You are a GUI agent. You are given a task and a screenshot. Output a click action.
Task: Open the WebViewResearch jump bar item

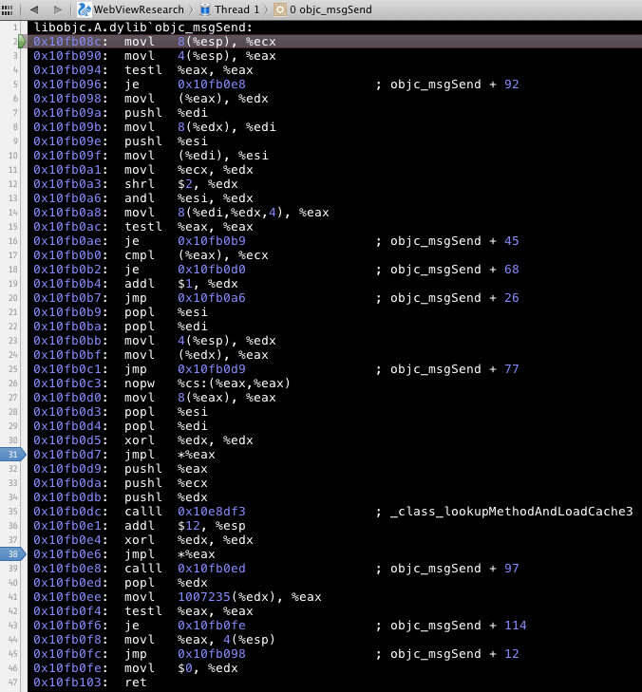tap(130, 9)
